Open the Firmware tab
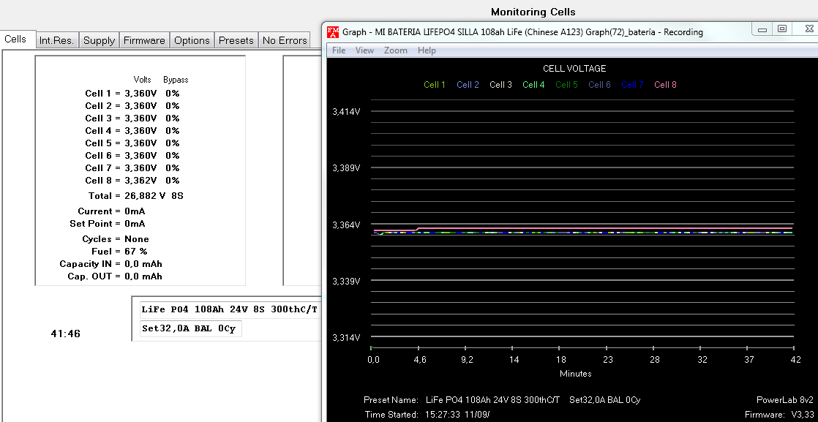818x422 pixels. point(144,40)
